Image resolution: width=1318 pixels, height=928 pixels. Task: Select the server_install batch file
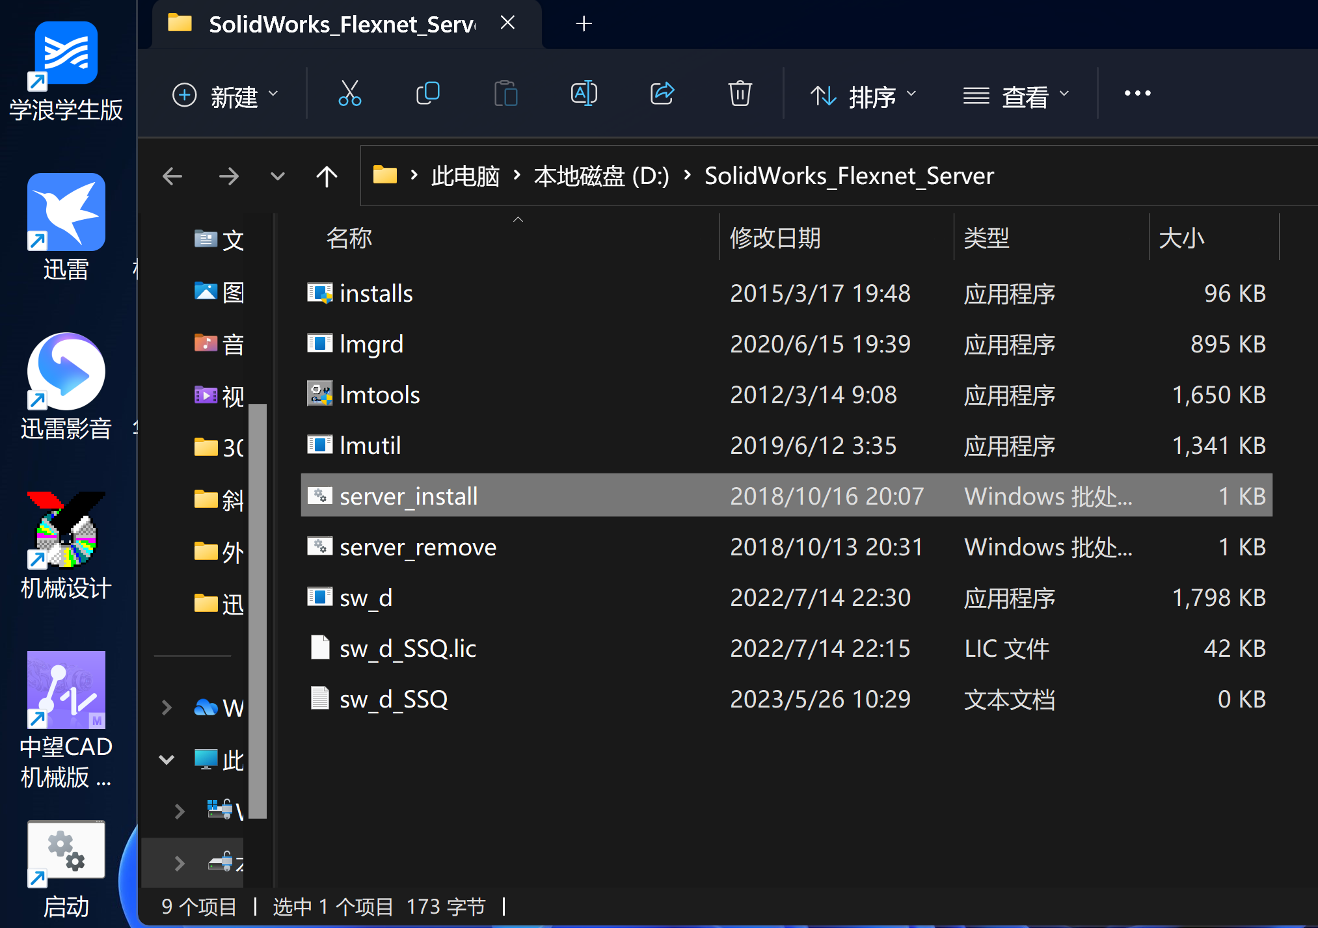coord(787,496)
